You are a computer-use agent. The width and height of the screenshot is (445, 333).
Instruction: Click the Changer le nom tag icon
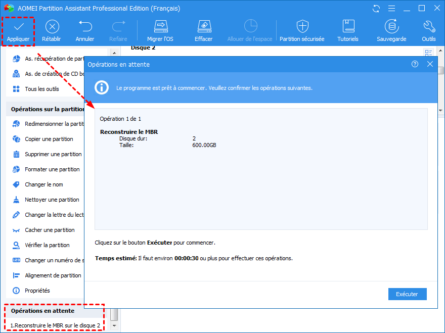coord(16,184)
